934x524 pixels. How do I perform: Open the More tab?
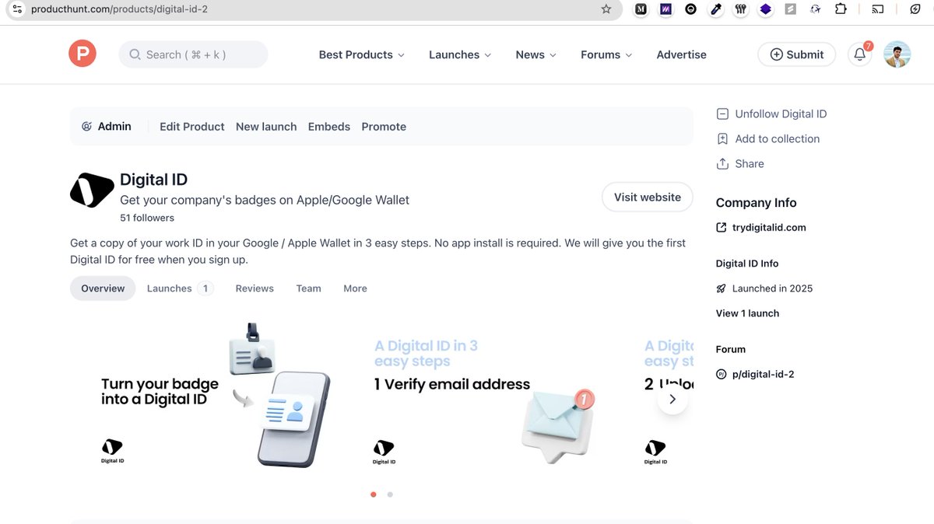tap(355, 288)
